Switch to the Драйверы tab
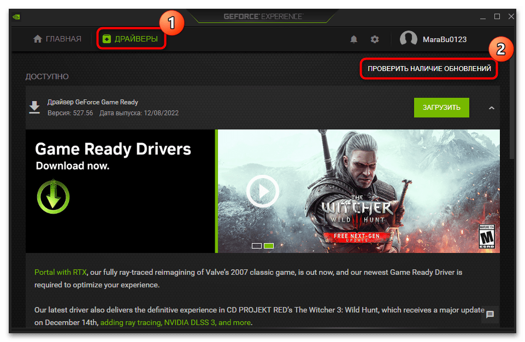525x342 pixels. [x=131, y=39]
